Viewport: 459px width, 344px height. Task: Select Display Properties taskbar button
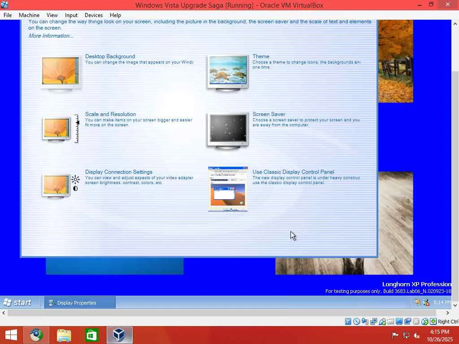click(80, 302)
